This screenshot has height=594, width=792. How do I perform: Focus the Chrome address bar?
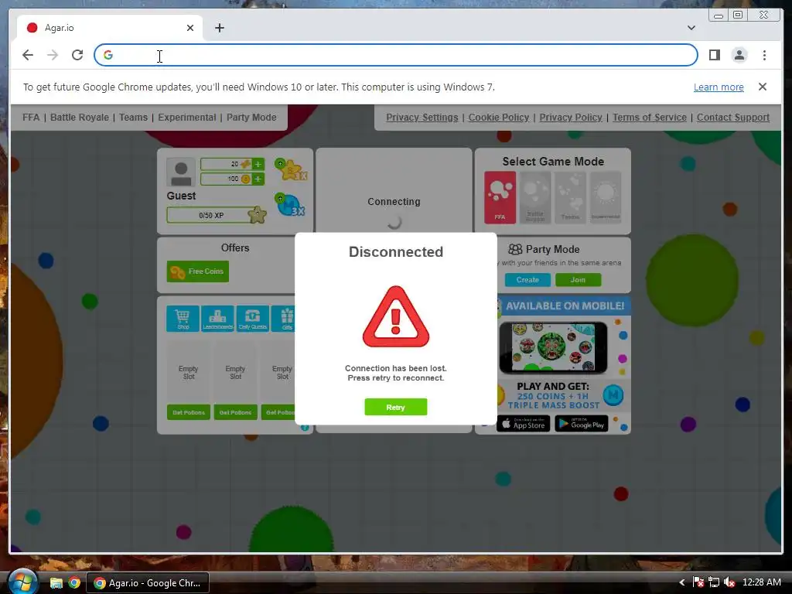click(x=395, y=55)
